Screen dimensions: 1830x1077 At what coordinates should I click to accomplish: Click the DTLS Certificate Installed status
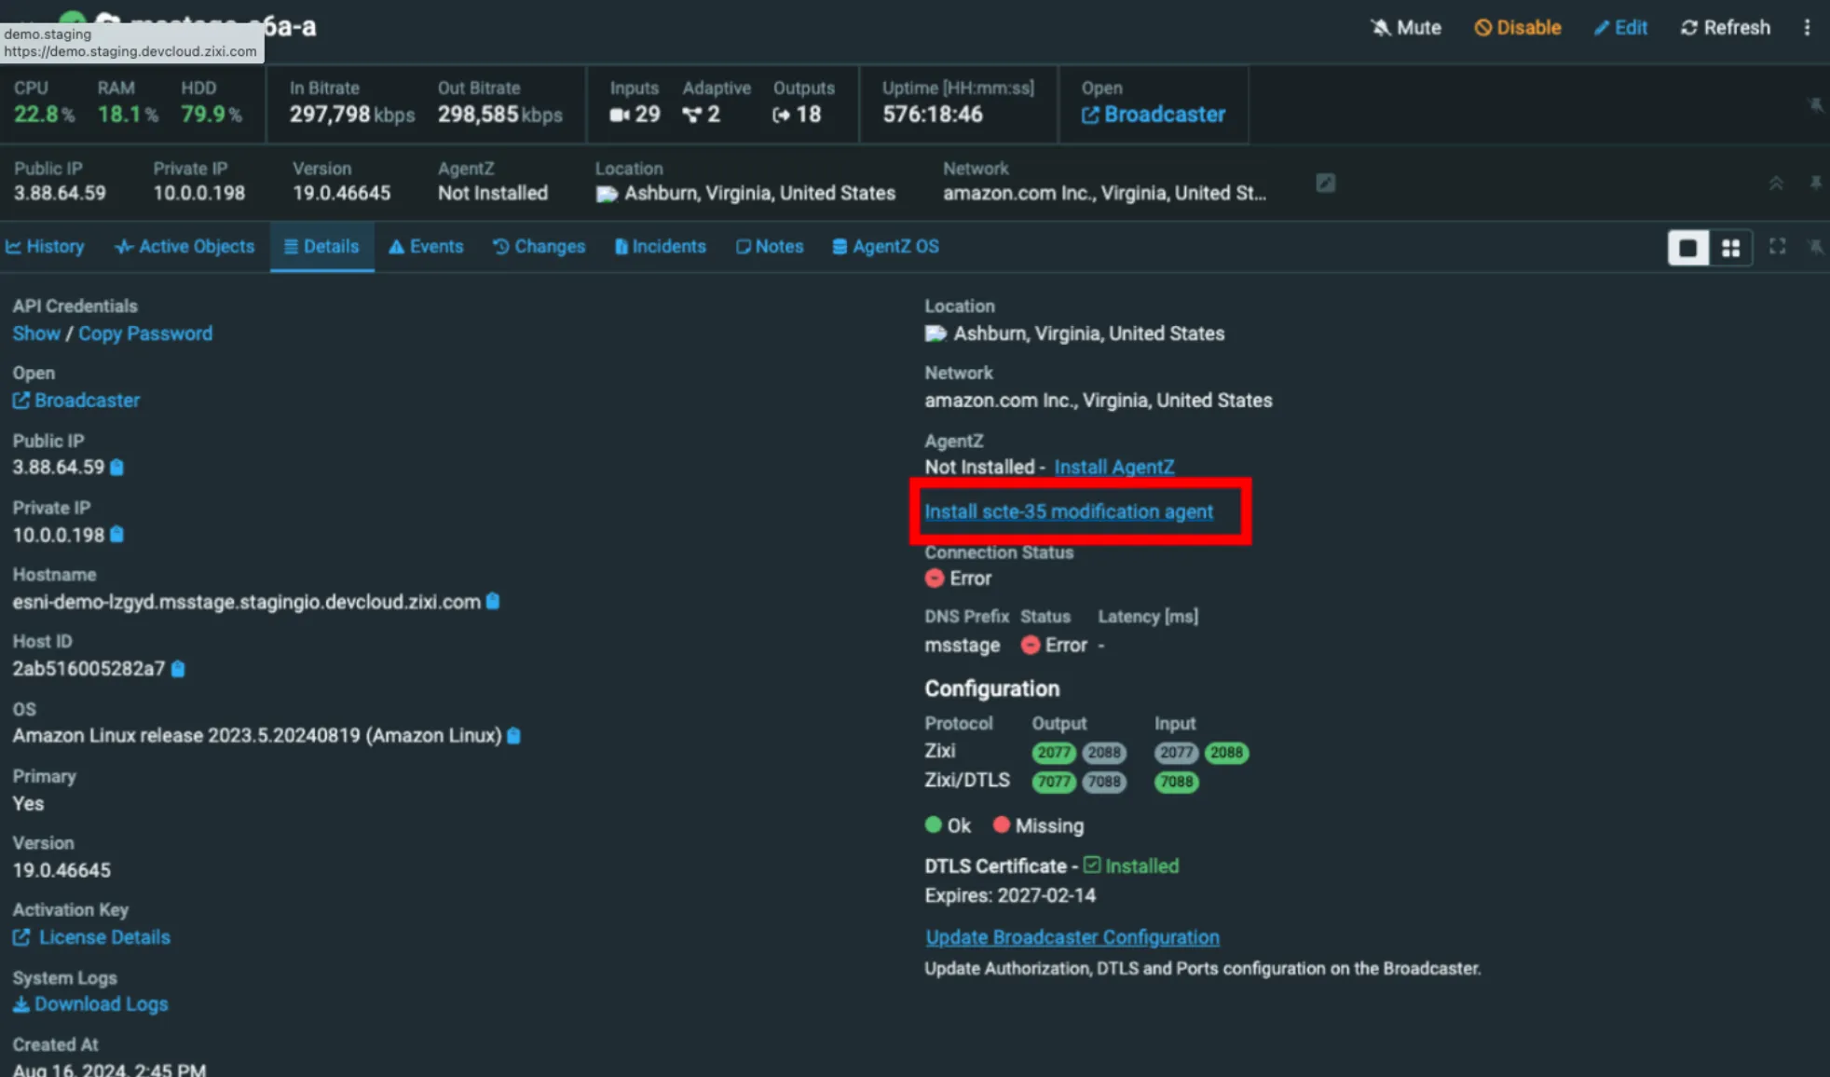(1131, 866)
